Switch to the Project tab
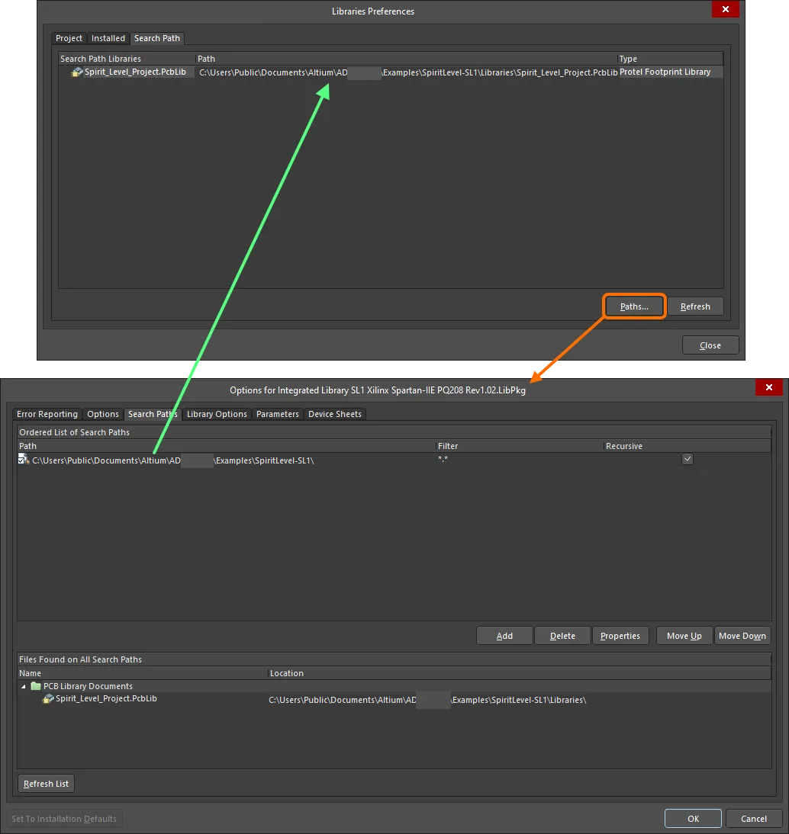 (x=69, y=38)
